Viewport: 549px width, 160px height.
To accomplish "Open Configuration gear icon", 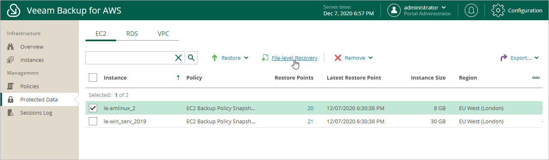I will [x=498, y=10].
